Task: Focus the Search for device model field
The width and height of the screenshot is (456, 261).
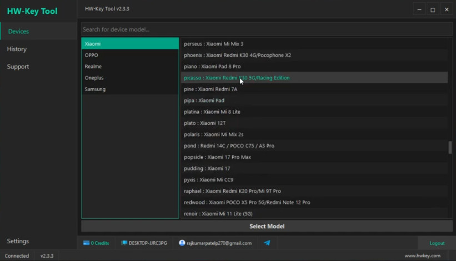Action: (x=267, y=29)
